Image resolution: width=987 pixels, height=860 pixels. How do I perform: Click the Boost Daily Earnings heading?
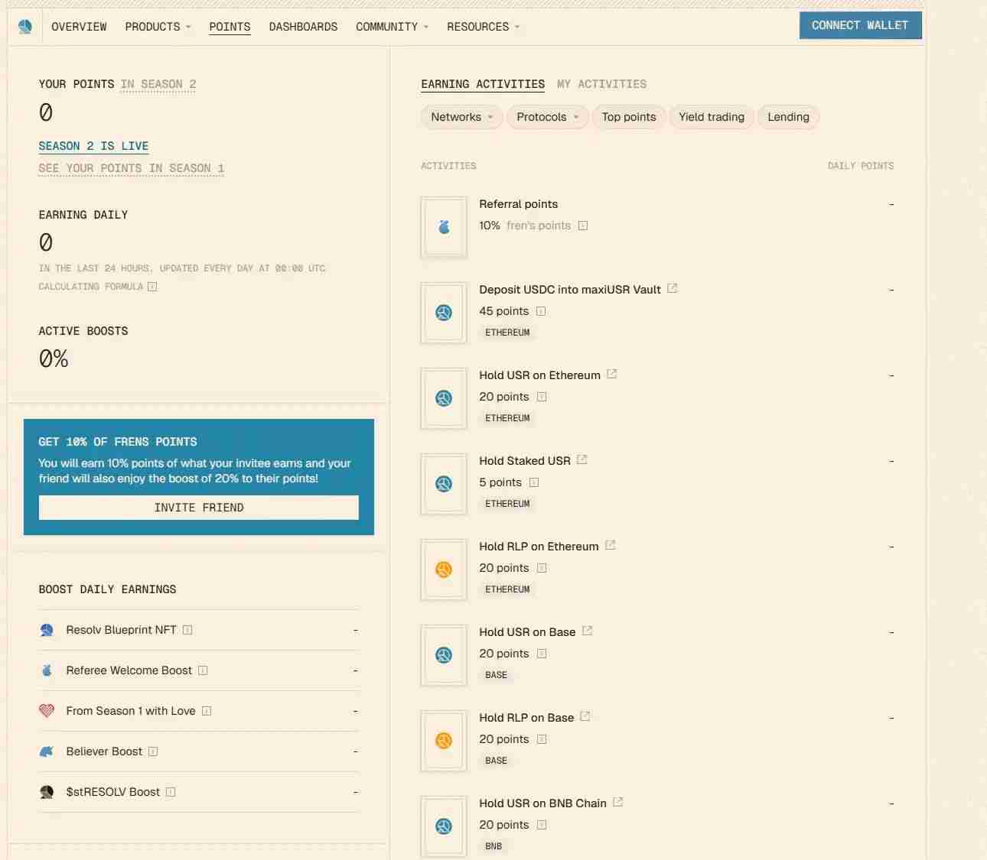point(107,589)
